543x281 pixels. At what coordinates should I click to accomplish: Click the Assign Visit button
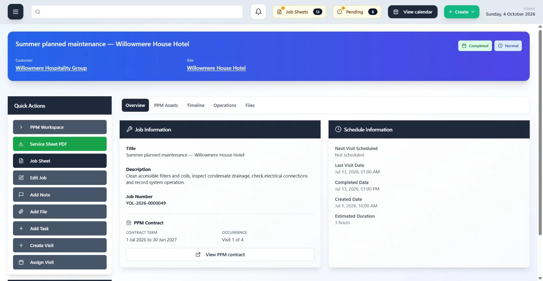[60, 262]
